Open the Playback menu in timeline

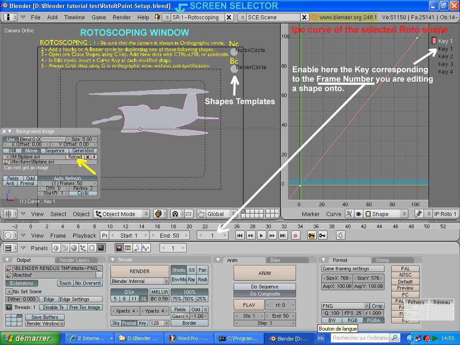pyautogui.click(x=84, y=235)
